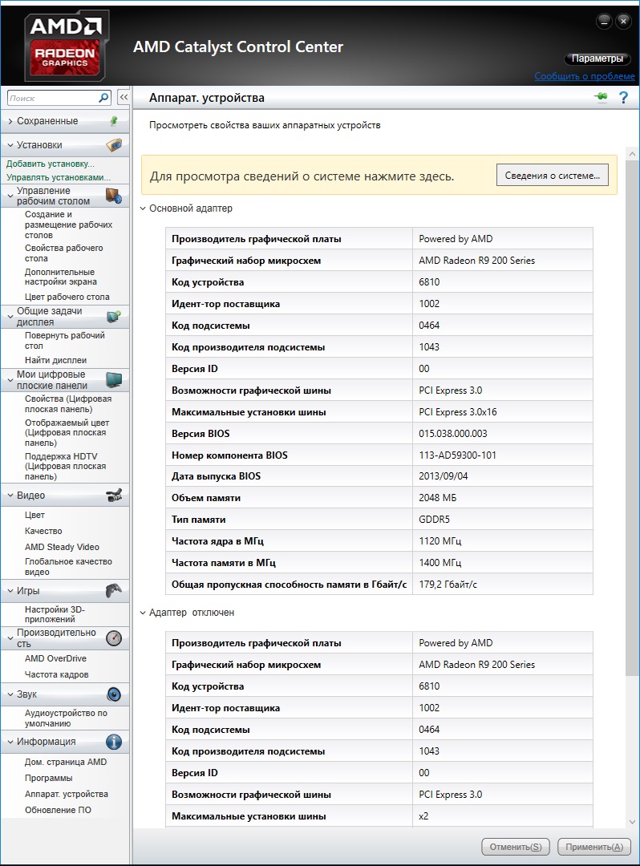Click the 179,2 Гбайт/с bandwidth value
This screenshot has height=866, width=640.
click(448, 585)
